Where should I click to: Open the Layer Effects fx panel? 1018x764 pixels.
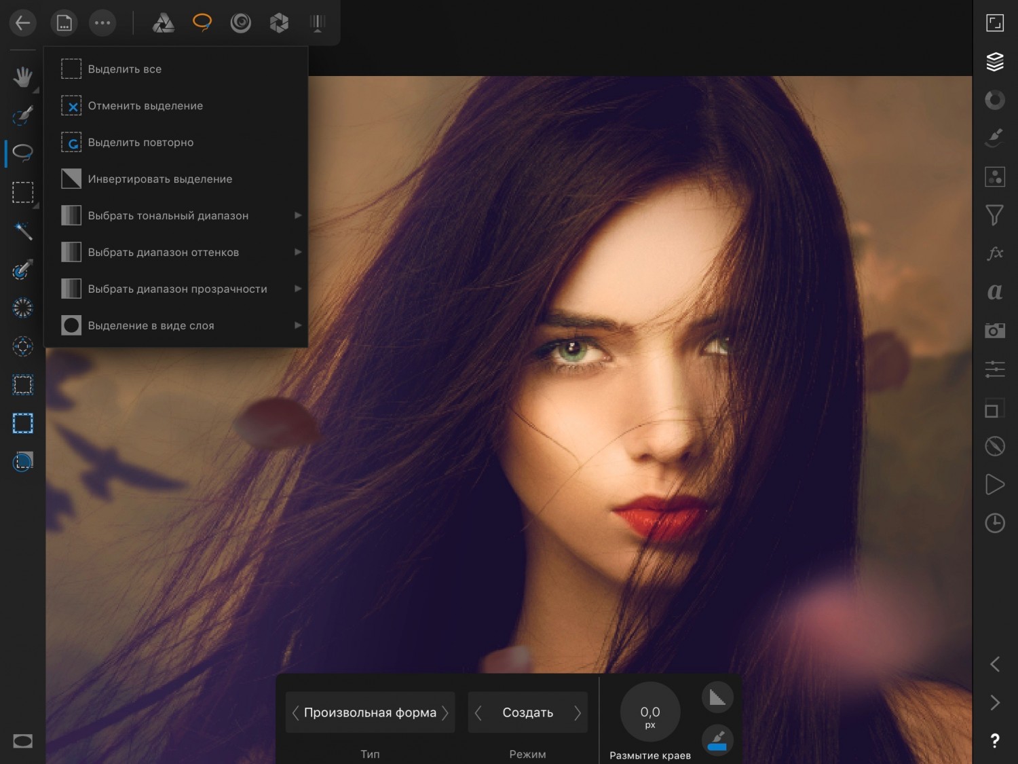point(995,253)
